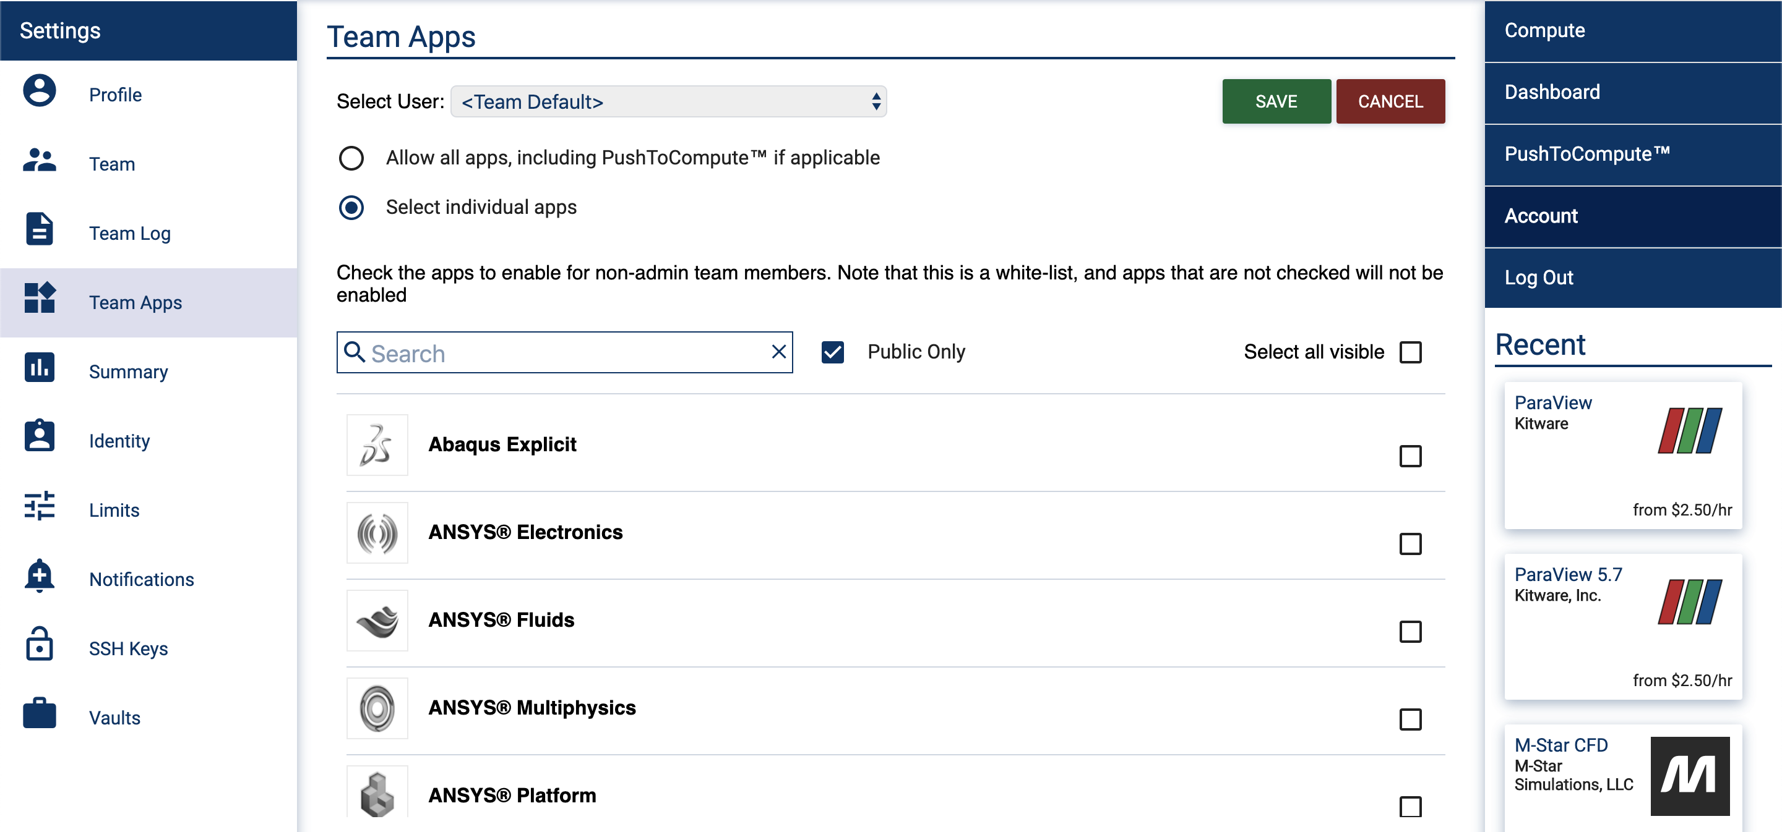The image size is (1782, 832).
Task: Focus the Search apps input field
Action: (x=564, y=352)
